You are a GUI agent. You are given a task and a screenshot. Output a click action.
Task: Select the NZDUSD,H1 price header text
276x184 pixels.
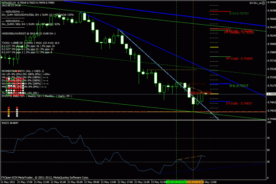pos(28,3)
